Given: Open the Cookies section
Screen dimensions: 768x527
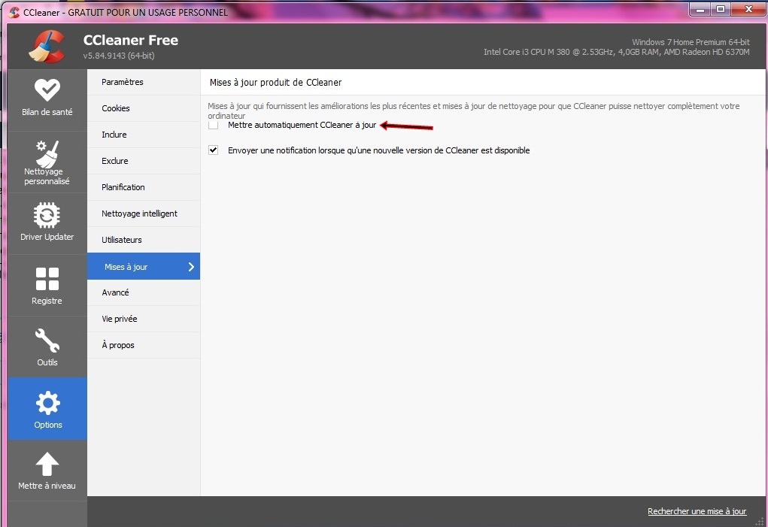Looking at the screenshot, I should pos(144,108).
